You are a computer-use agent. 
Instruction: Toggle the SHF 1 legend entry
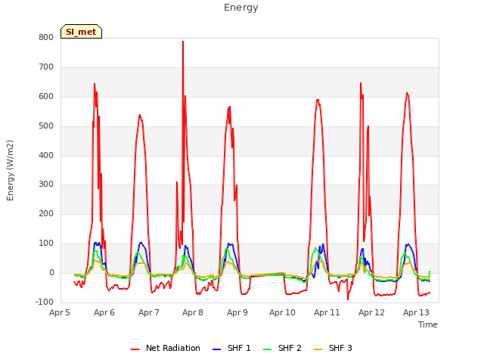[231, 348]
